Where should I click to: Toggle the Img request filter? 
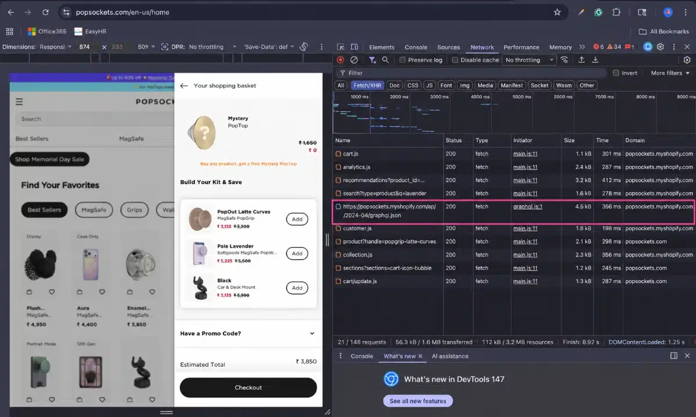465,85
